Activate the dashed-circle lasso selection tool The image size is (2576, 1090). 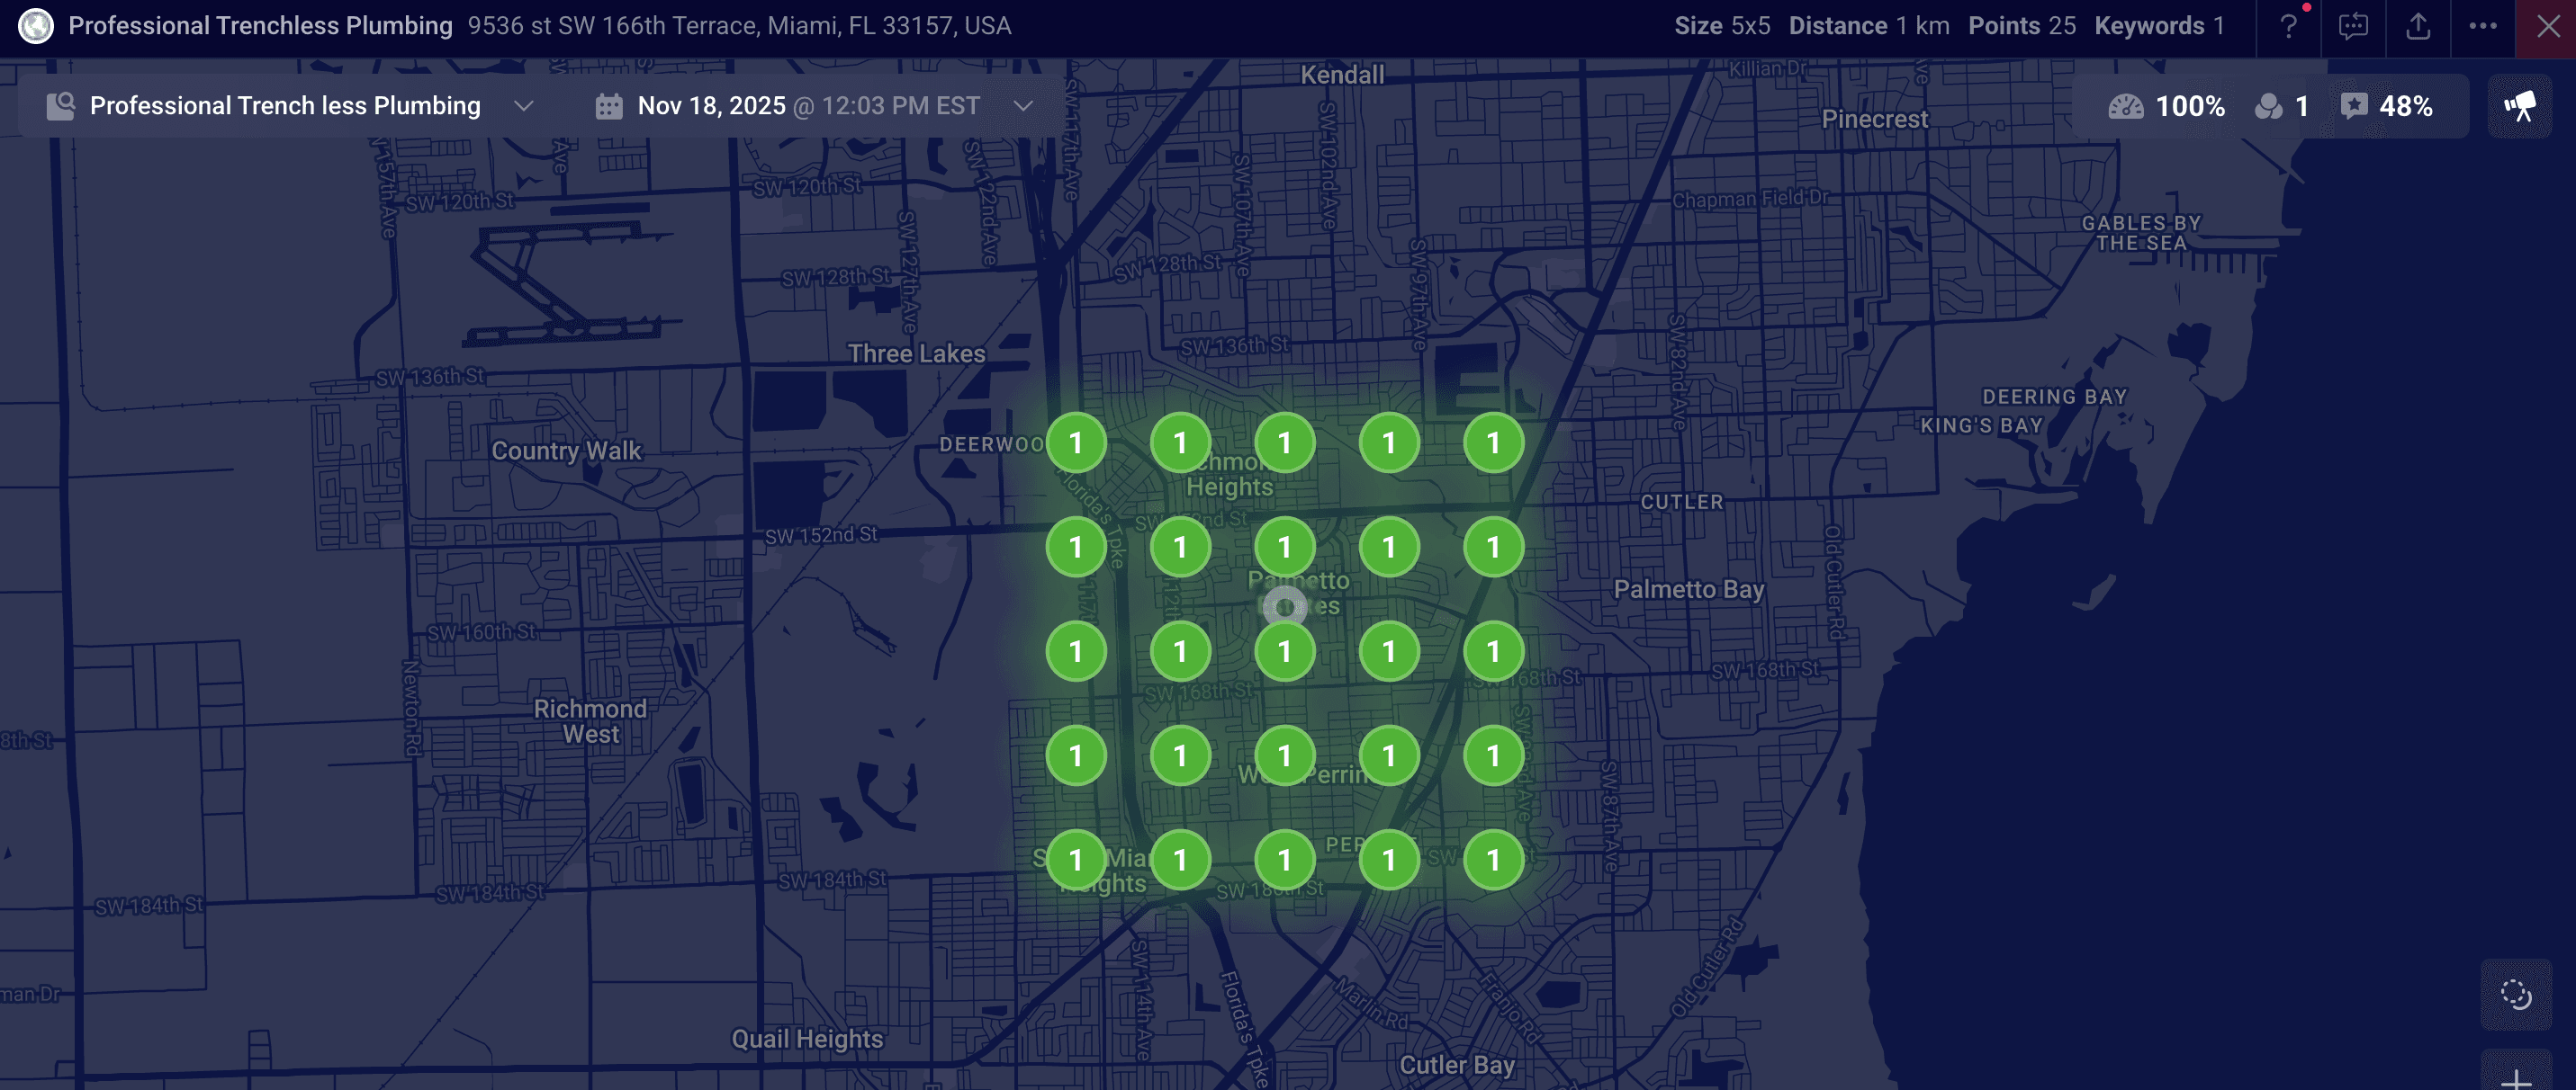click(2516, 994)
